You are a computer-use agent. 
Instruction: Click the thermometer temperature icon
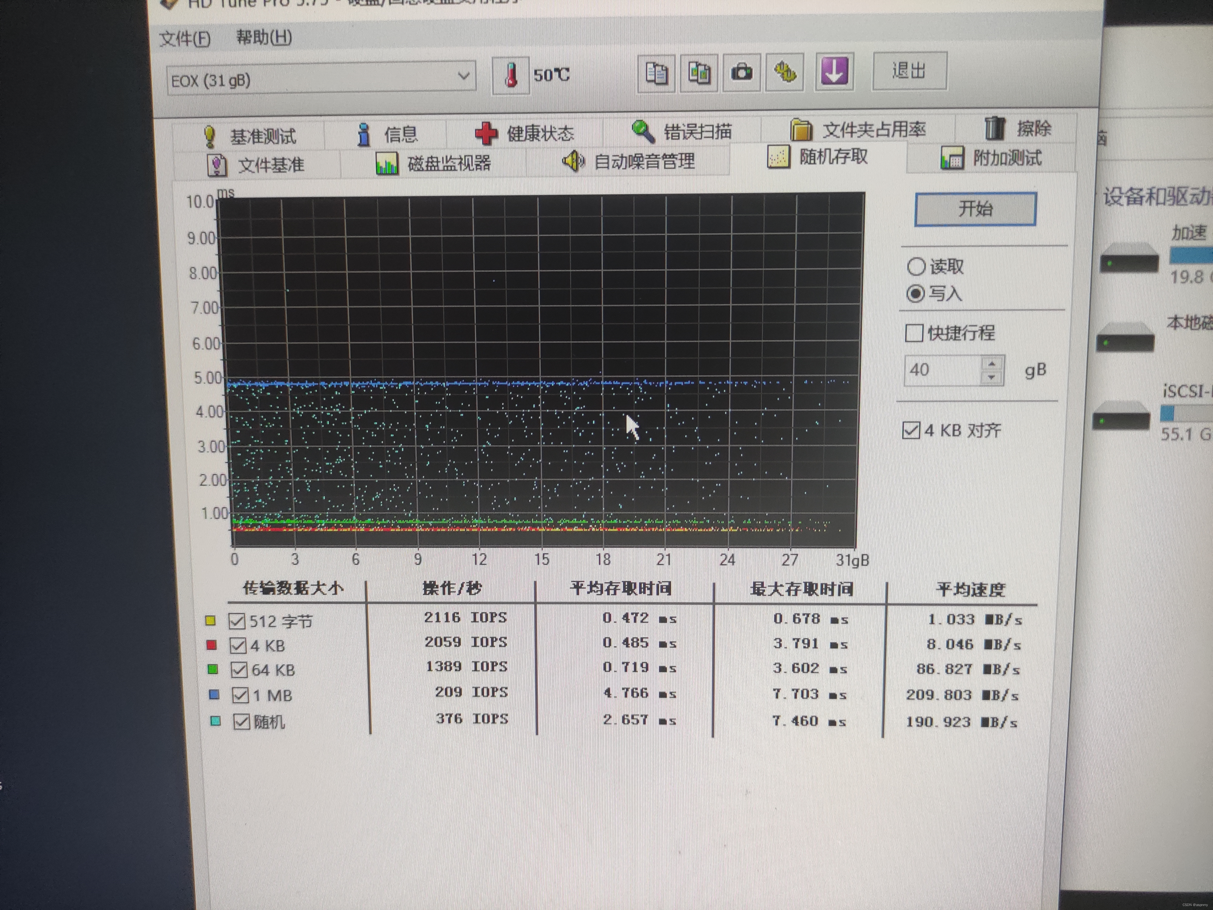(511, 76)
